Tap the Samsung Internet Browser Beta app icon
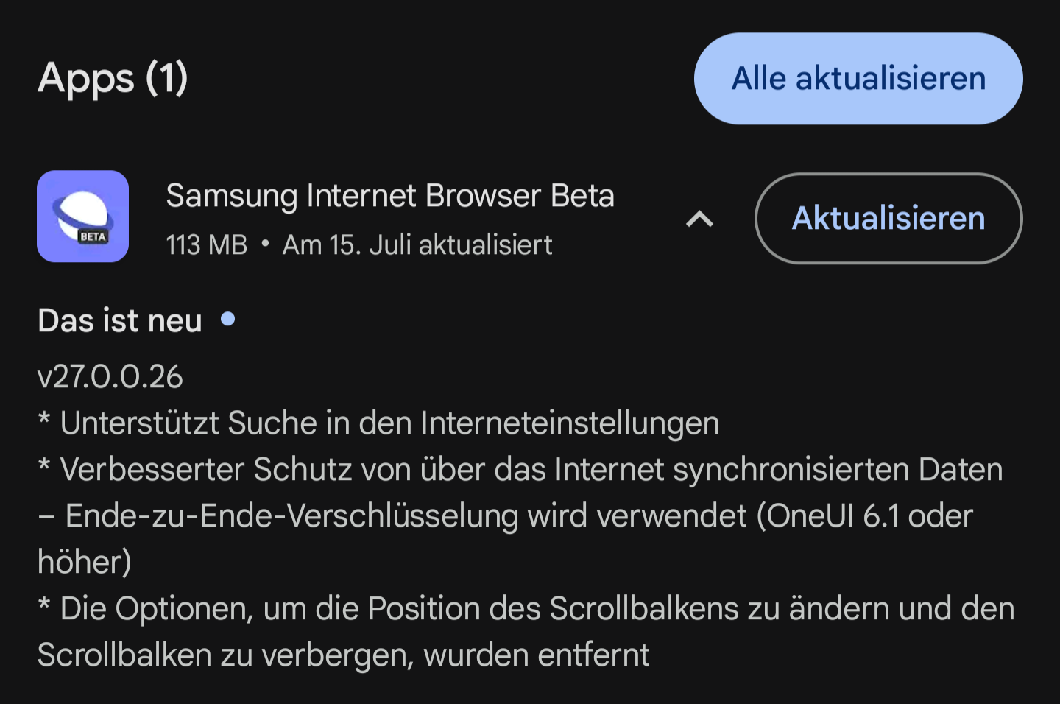 tap(82, 217)
